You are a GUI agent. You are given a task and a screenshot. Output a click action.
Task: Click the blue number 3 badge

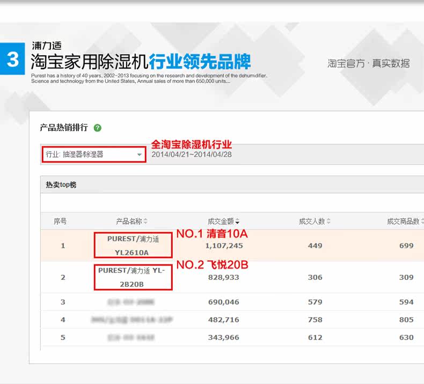tap(12, 59)
